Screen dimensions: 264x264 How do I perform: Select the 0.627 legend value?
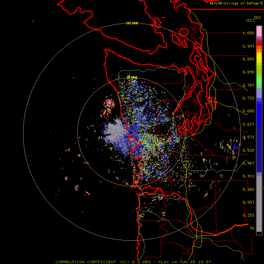[x=248, y=124]
